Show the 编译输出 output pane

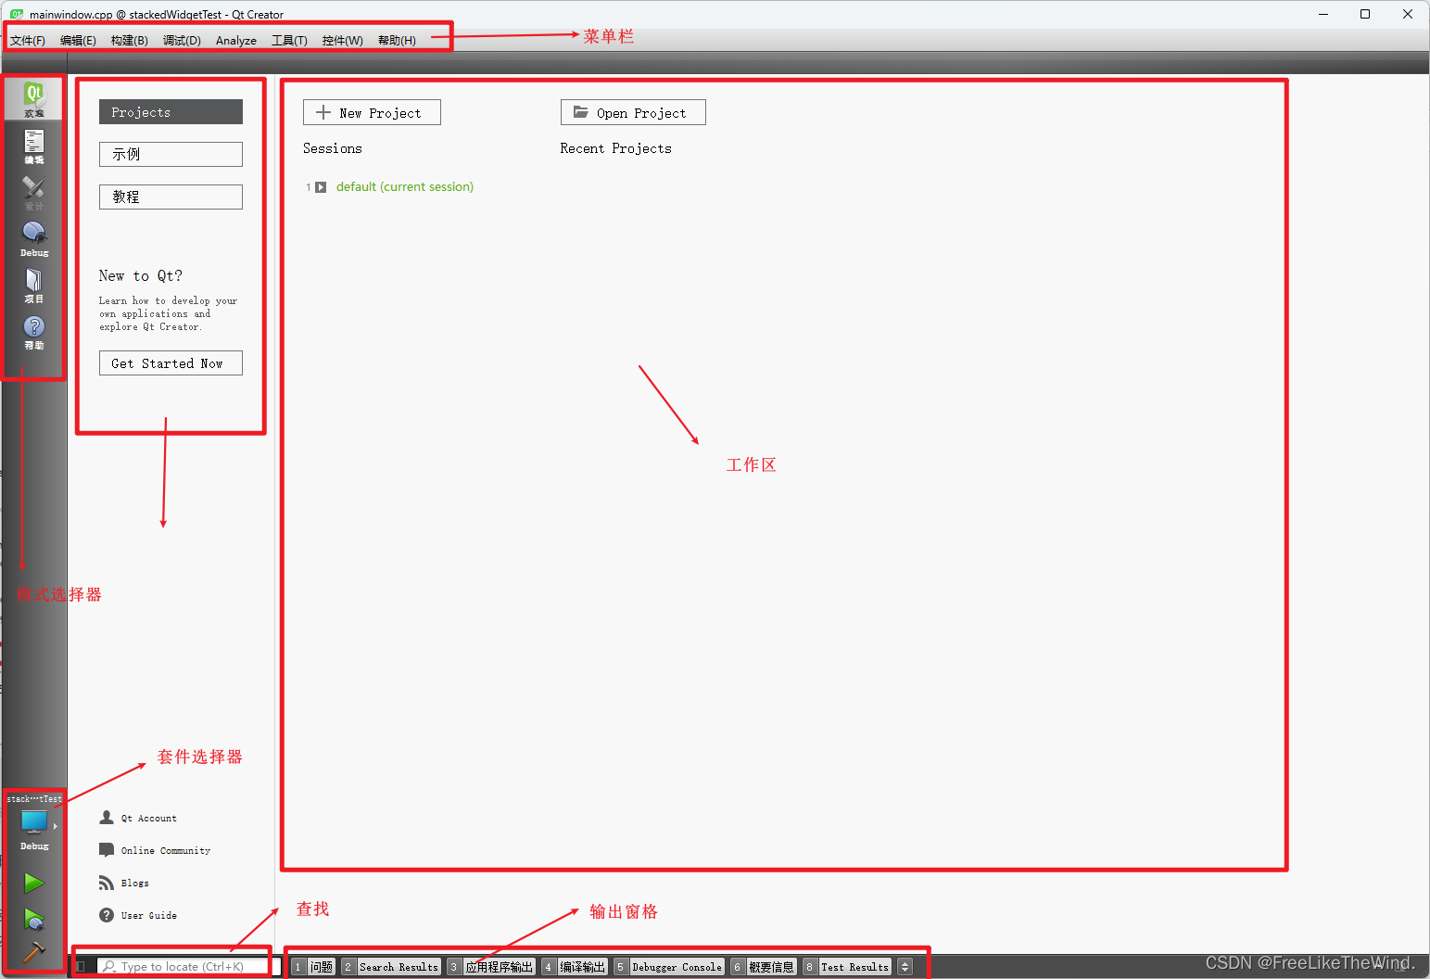coord(575,967)
